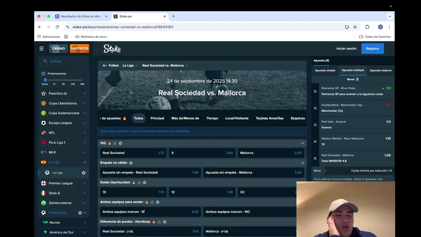Click the Chrome three-dot menu
Image resolution: width=421 pixels, height=237 pixels.
point(389,27)
